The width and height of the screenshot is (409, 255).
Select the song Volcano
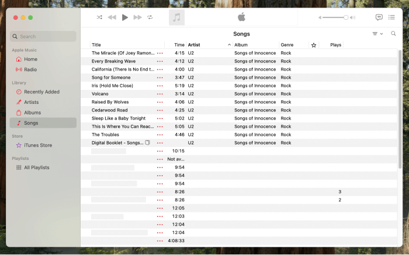(x=100, y=94)
